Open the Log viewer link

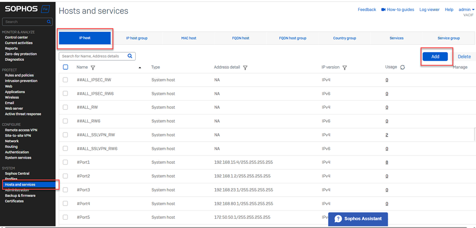429,10
